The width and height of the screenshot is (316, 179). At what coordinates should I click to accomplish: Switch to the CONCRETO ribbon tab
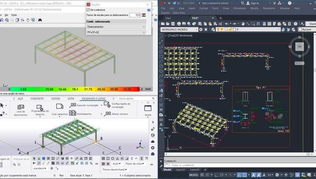point(37,99)
